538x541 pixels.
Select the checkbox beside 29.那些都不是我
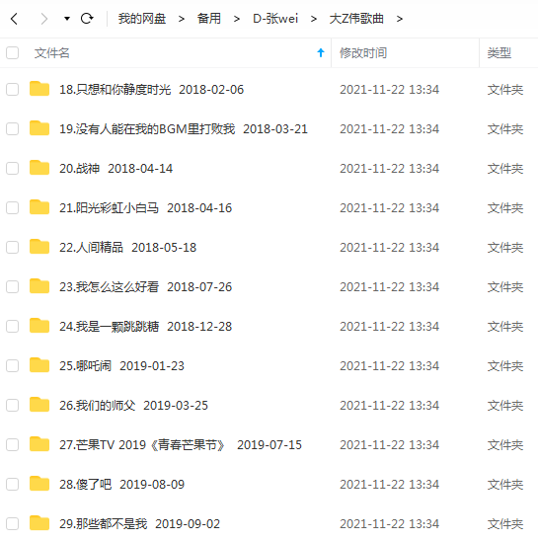click(13, 524)
